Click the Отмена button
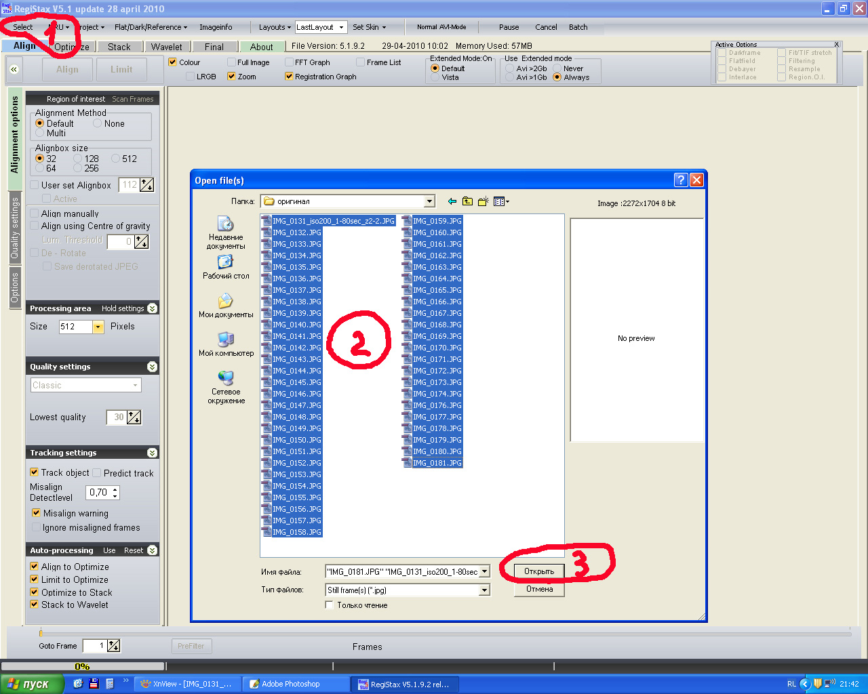 [539, 589]
